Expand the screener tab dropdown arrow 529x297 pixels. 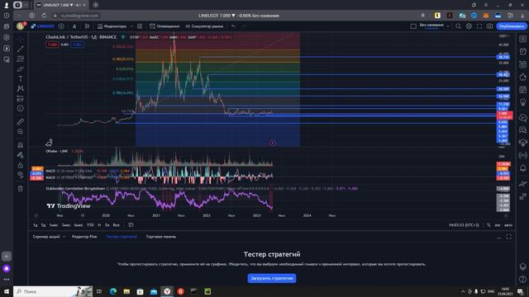pyautogui.click(x=64, y=237)
